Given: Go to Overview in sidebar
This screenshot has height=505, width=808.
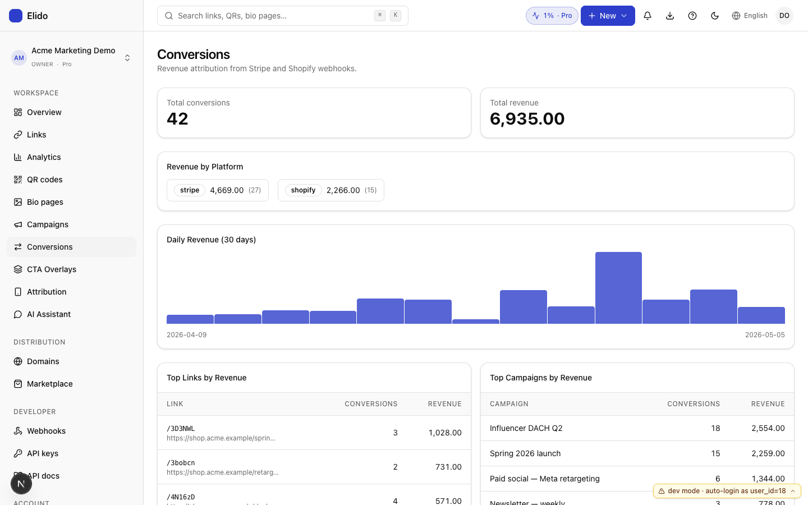Looking at the screenshot, I should coord(71,112).
